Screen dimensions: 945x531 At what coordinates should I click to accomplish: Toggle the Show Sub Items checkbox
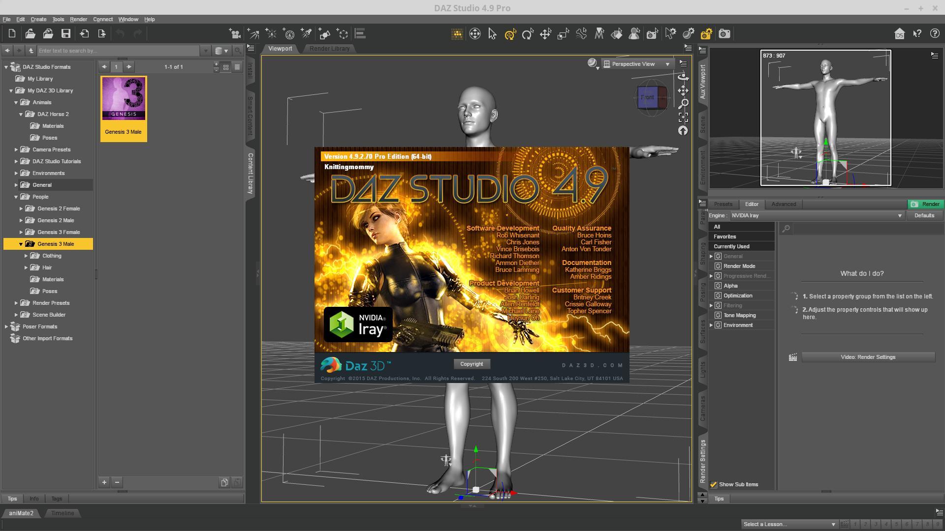click(x=714, y=485)
